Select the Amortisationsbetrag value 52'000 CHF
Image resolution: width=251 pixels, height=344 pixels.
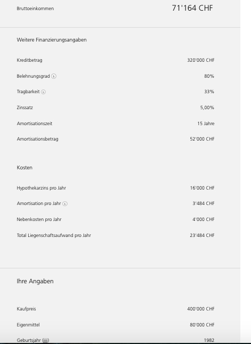pos(202,139)
